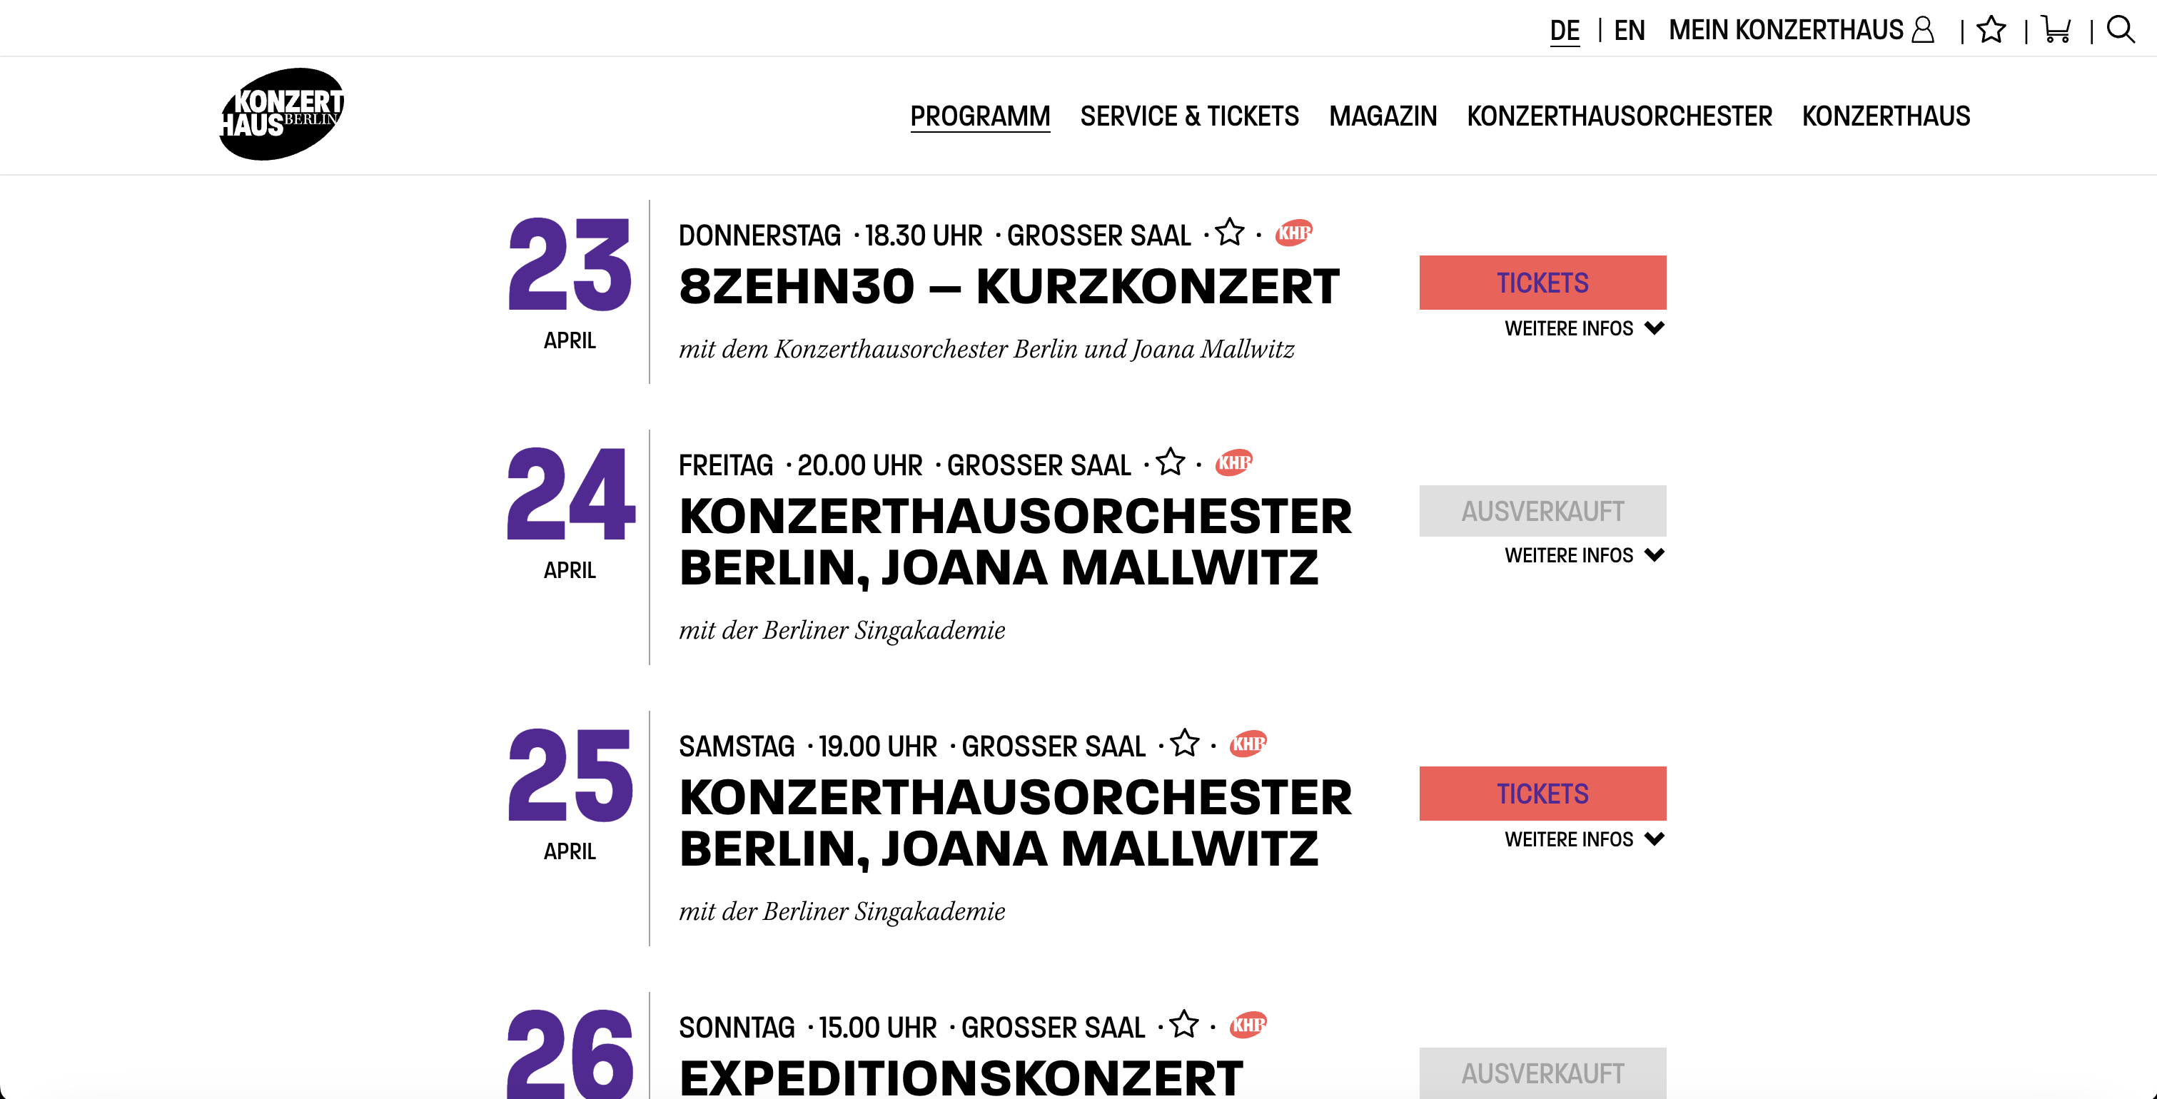
Task: Toggle favorite star for Friday April 24 concert
Action: [1170, 462]
